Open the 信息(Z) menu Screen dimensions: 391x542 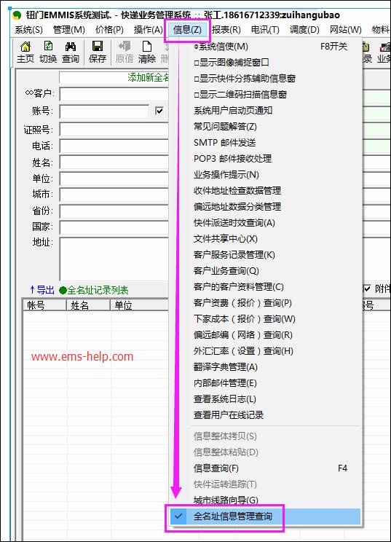pos(187,30)
